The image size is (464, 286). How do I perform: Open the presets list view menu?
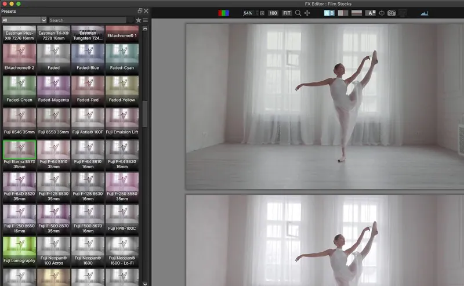(146, 20)
